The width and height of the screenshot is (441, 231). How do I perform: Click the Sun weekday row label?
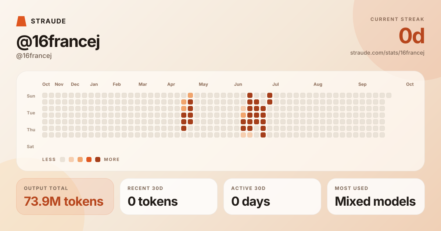(x=31, y=96)
